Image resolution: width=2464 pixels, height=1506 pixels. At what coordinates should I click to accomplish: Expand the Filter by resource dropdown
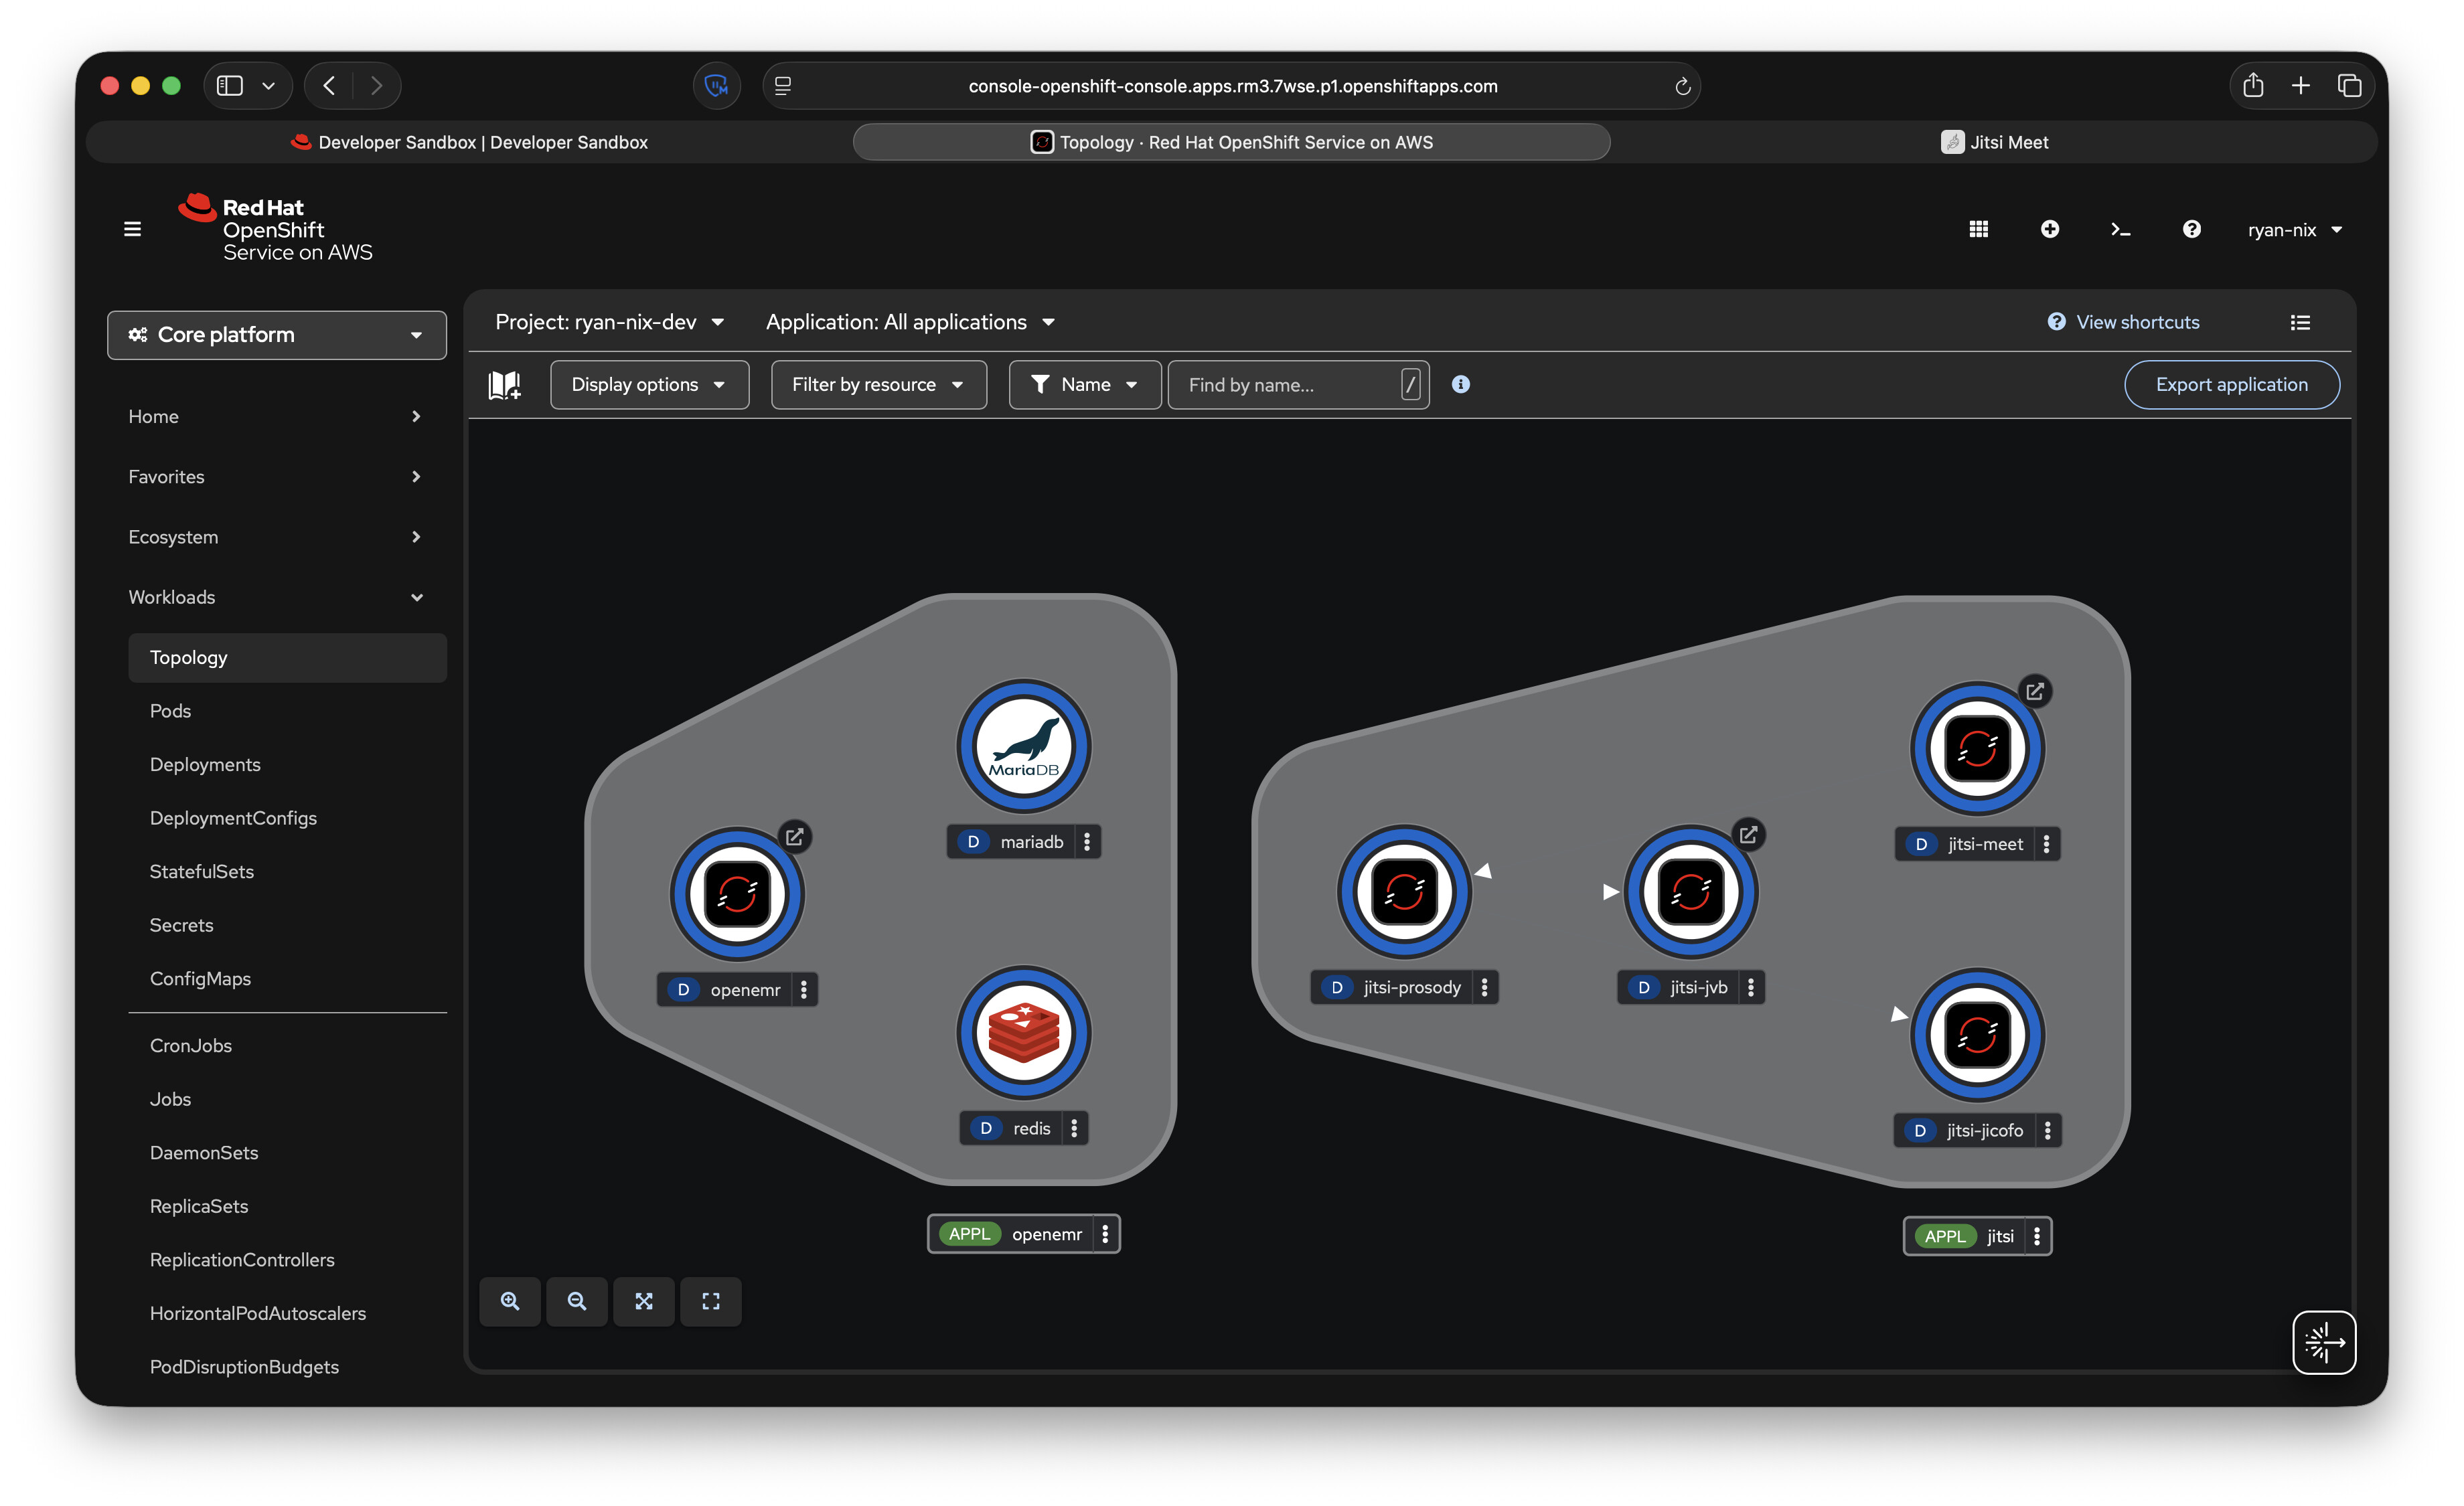pyautogui.click(x=878, y=385)
